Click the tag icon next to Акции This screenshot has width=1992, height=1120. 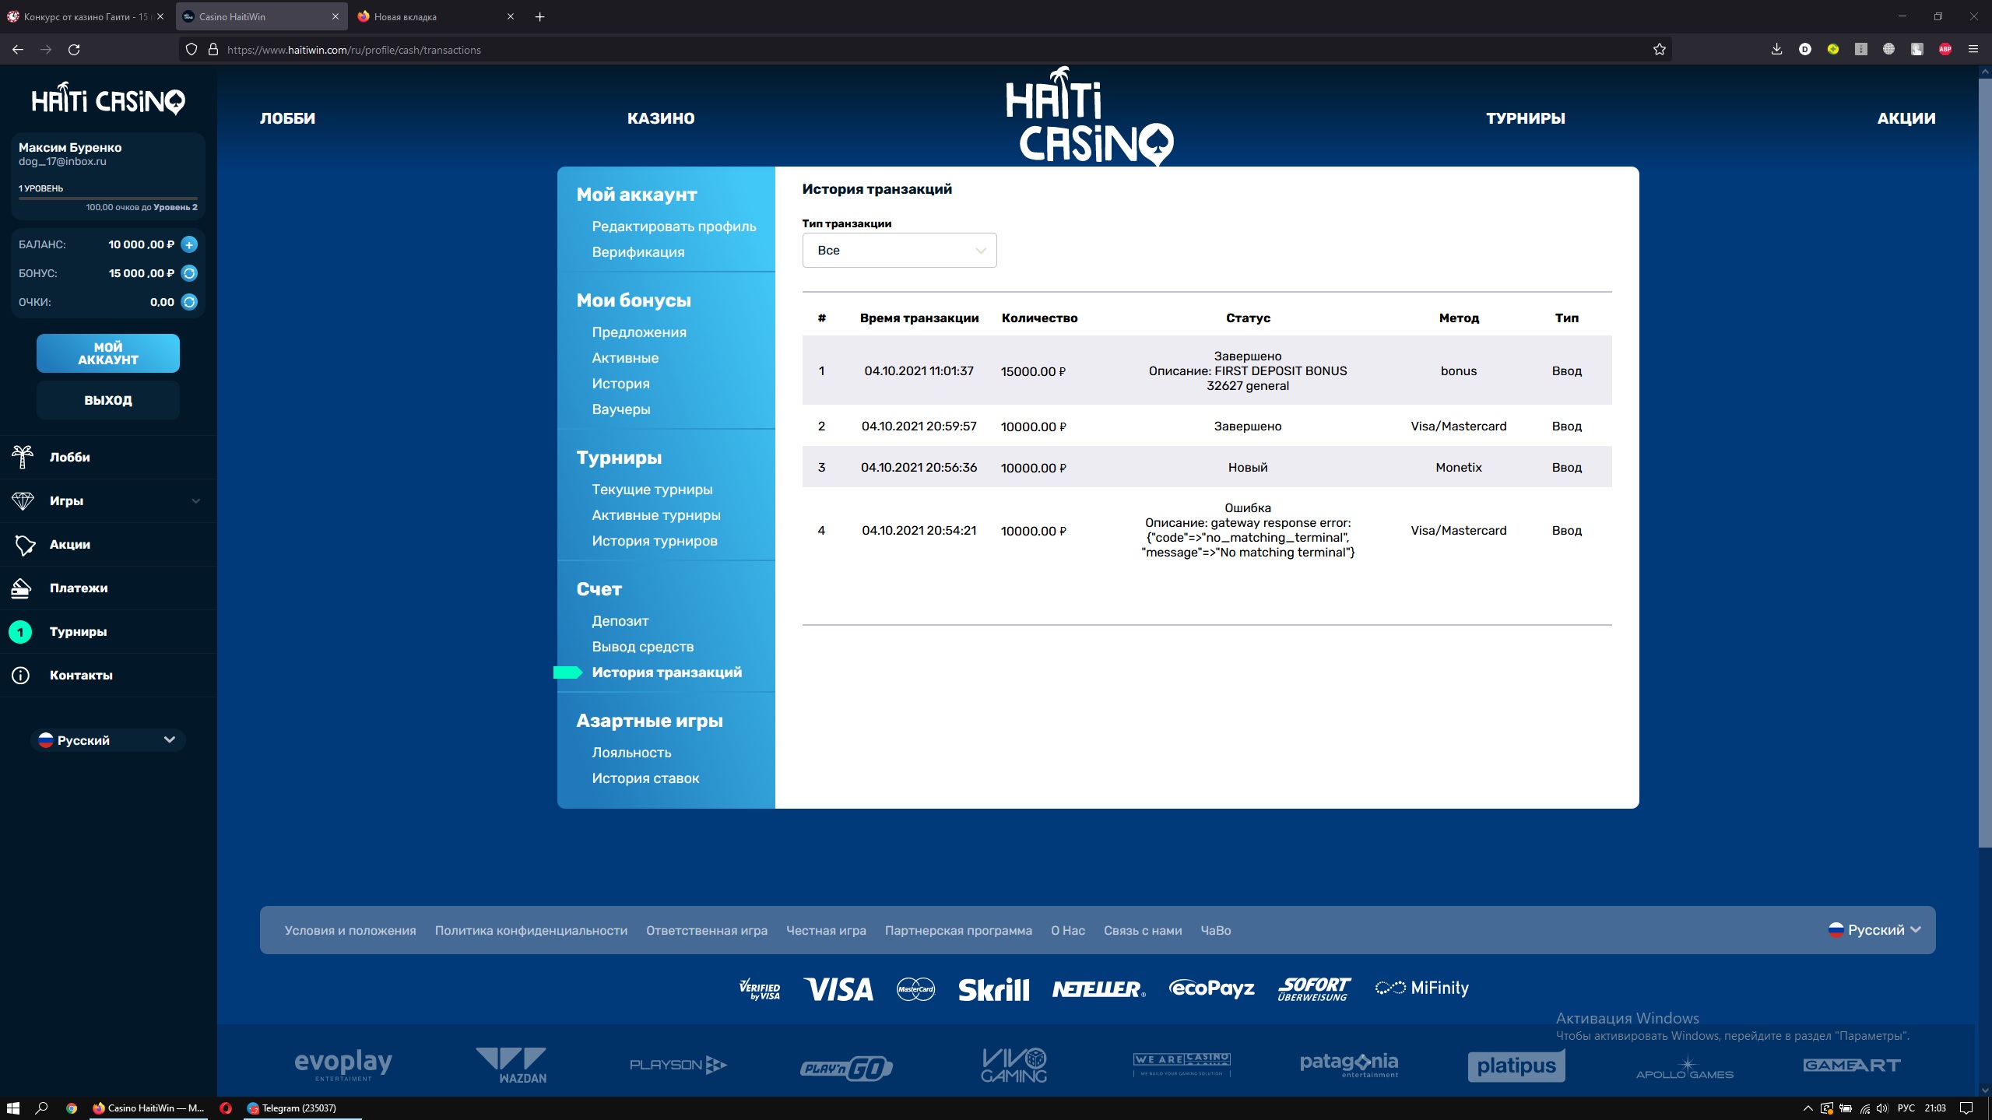point(24,545)
